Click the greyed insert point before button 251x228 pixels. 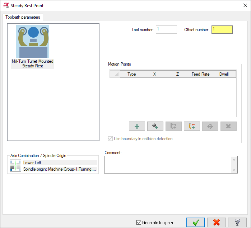[173, 126]
